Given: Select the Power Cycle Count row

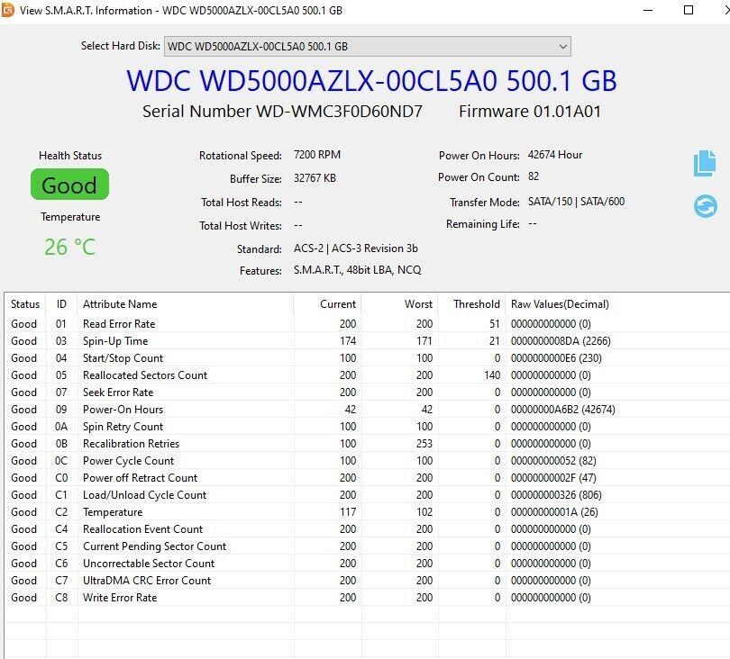Looking at the screenshot, I should [x=367, y=461].
